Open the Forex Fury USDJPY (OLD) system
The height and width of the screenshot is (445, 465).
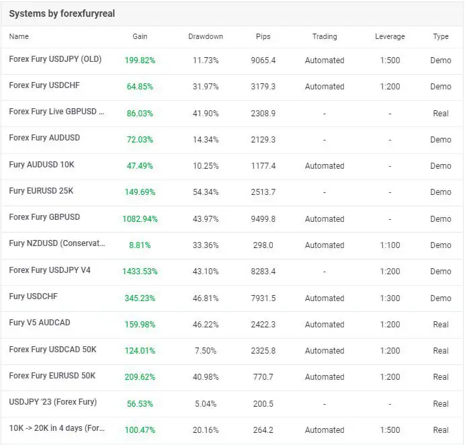tap(55, 59)
